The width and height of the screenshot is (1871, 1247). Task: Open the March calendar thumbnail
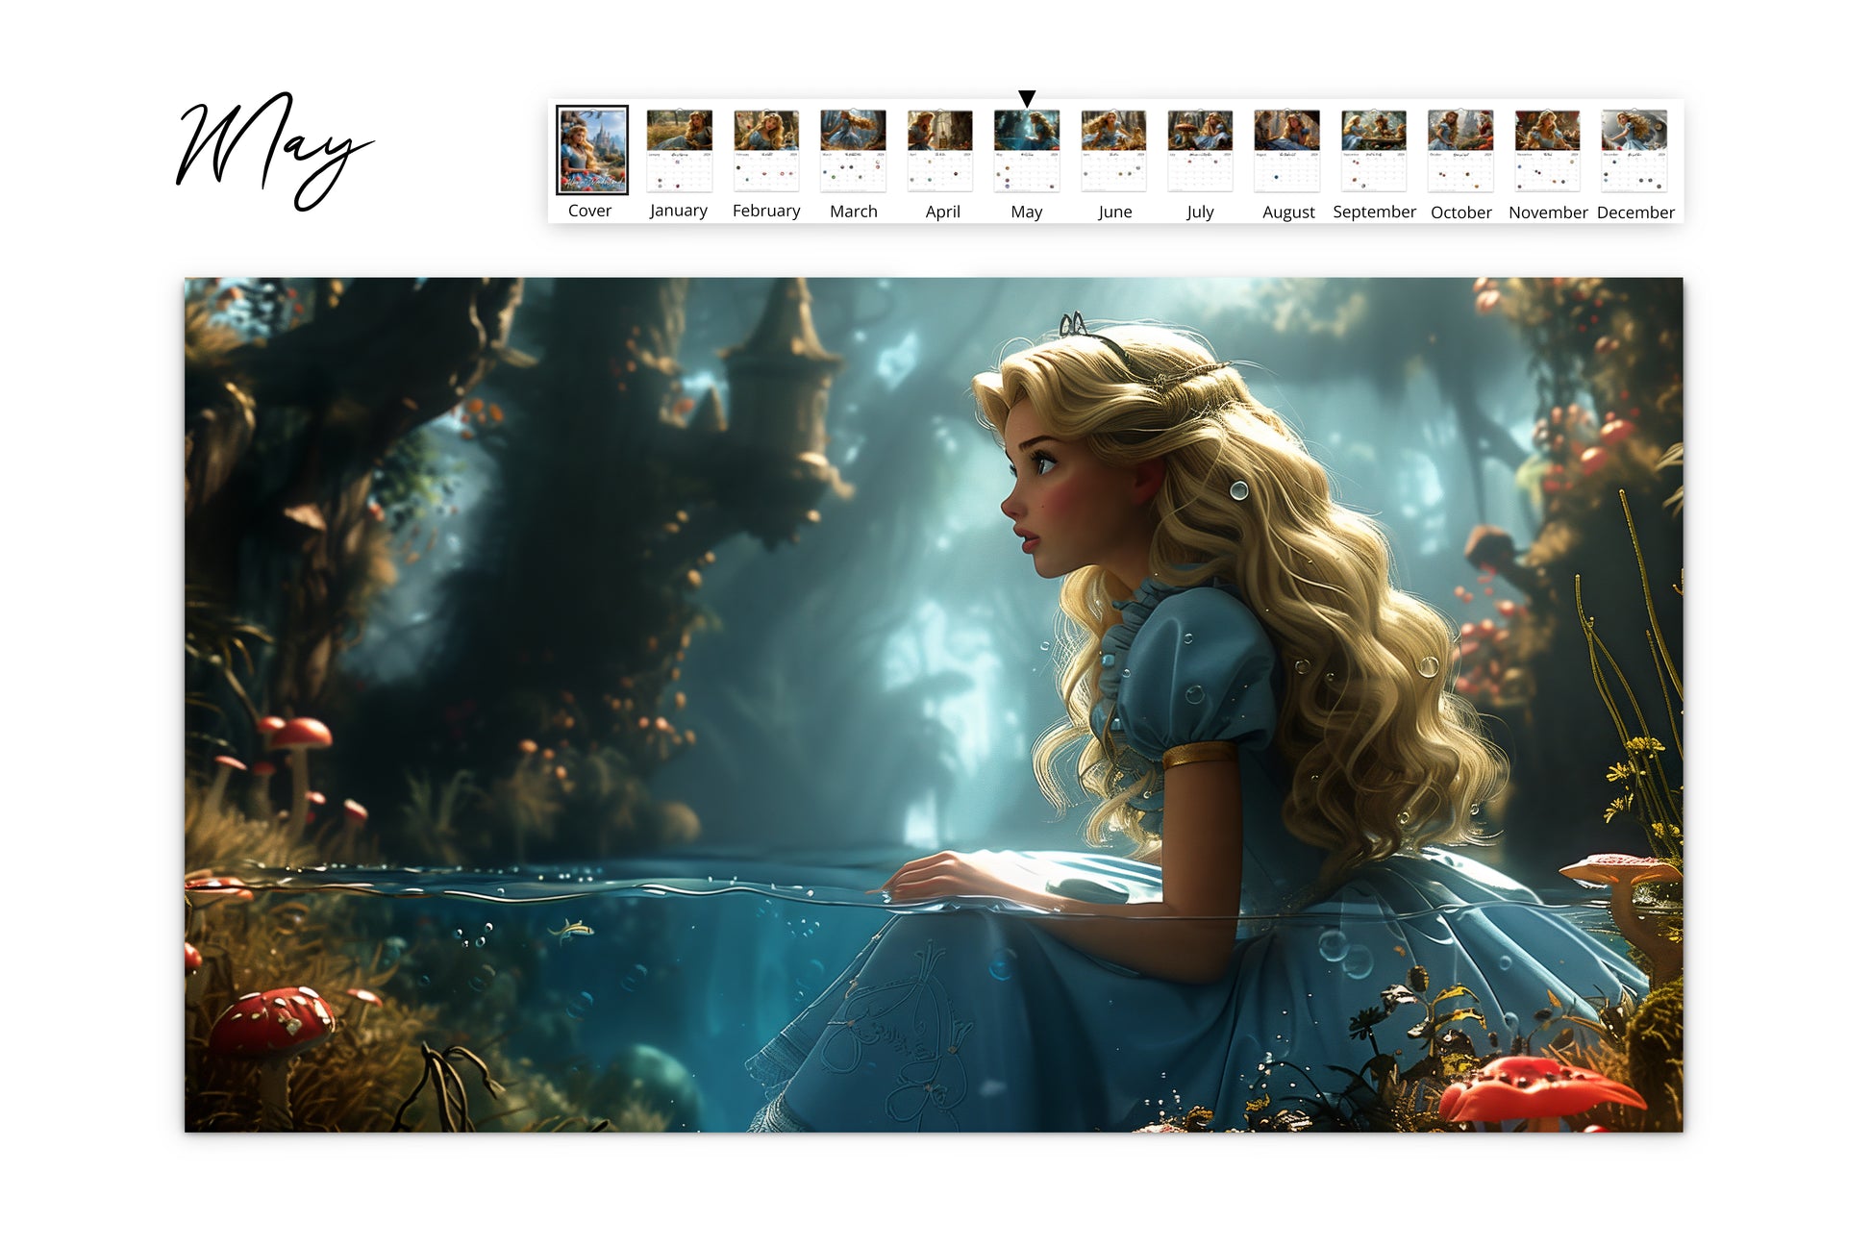853,151
